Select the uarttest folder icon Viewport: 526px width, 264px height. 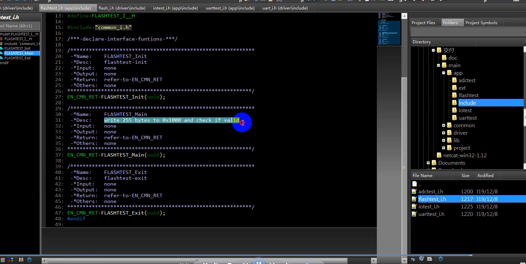pyautogui.click(x=454, y=118)
